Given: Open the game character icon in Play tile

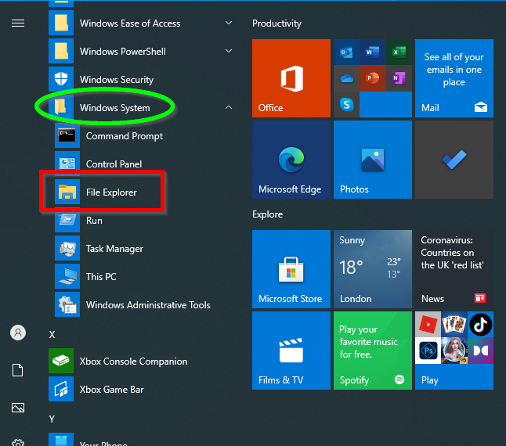Looking at the screenshot, I should [454, 351].
